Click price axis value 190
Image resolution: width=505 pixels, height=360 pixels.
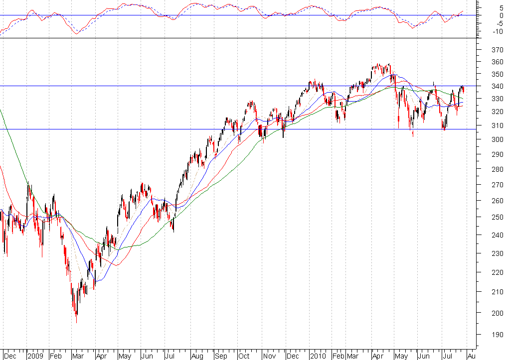[497, 335]
